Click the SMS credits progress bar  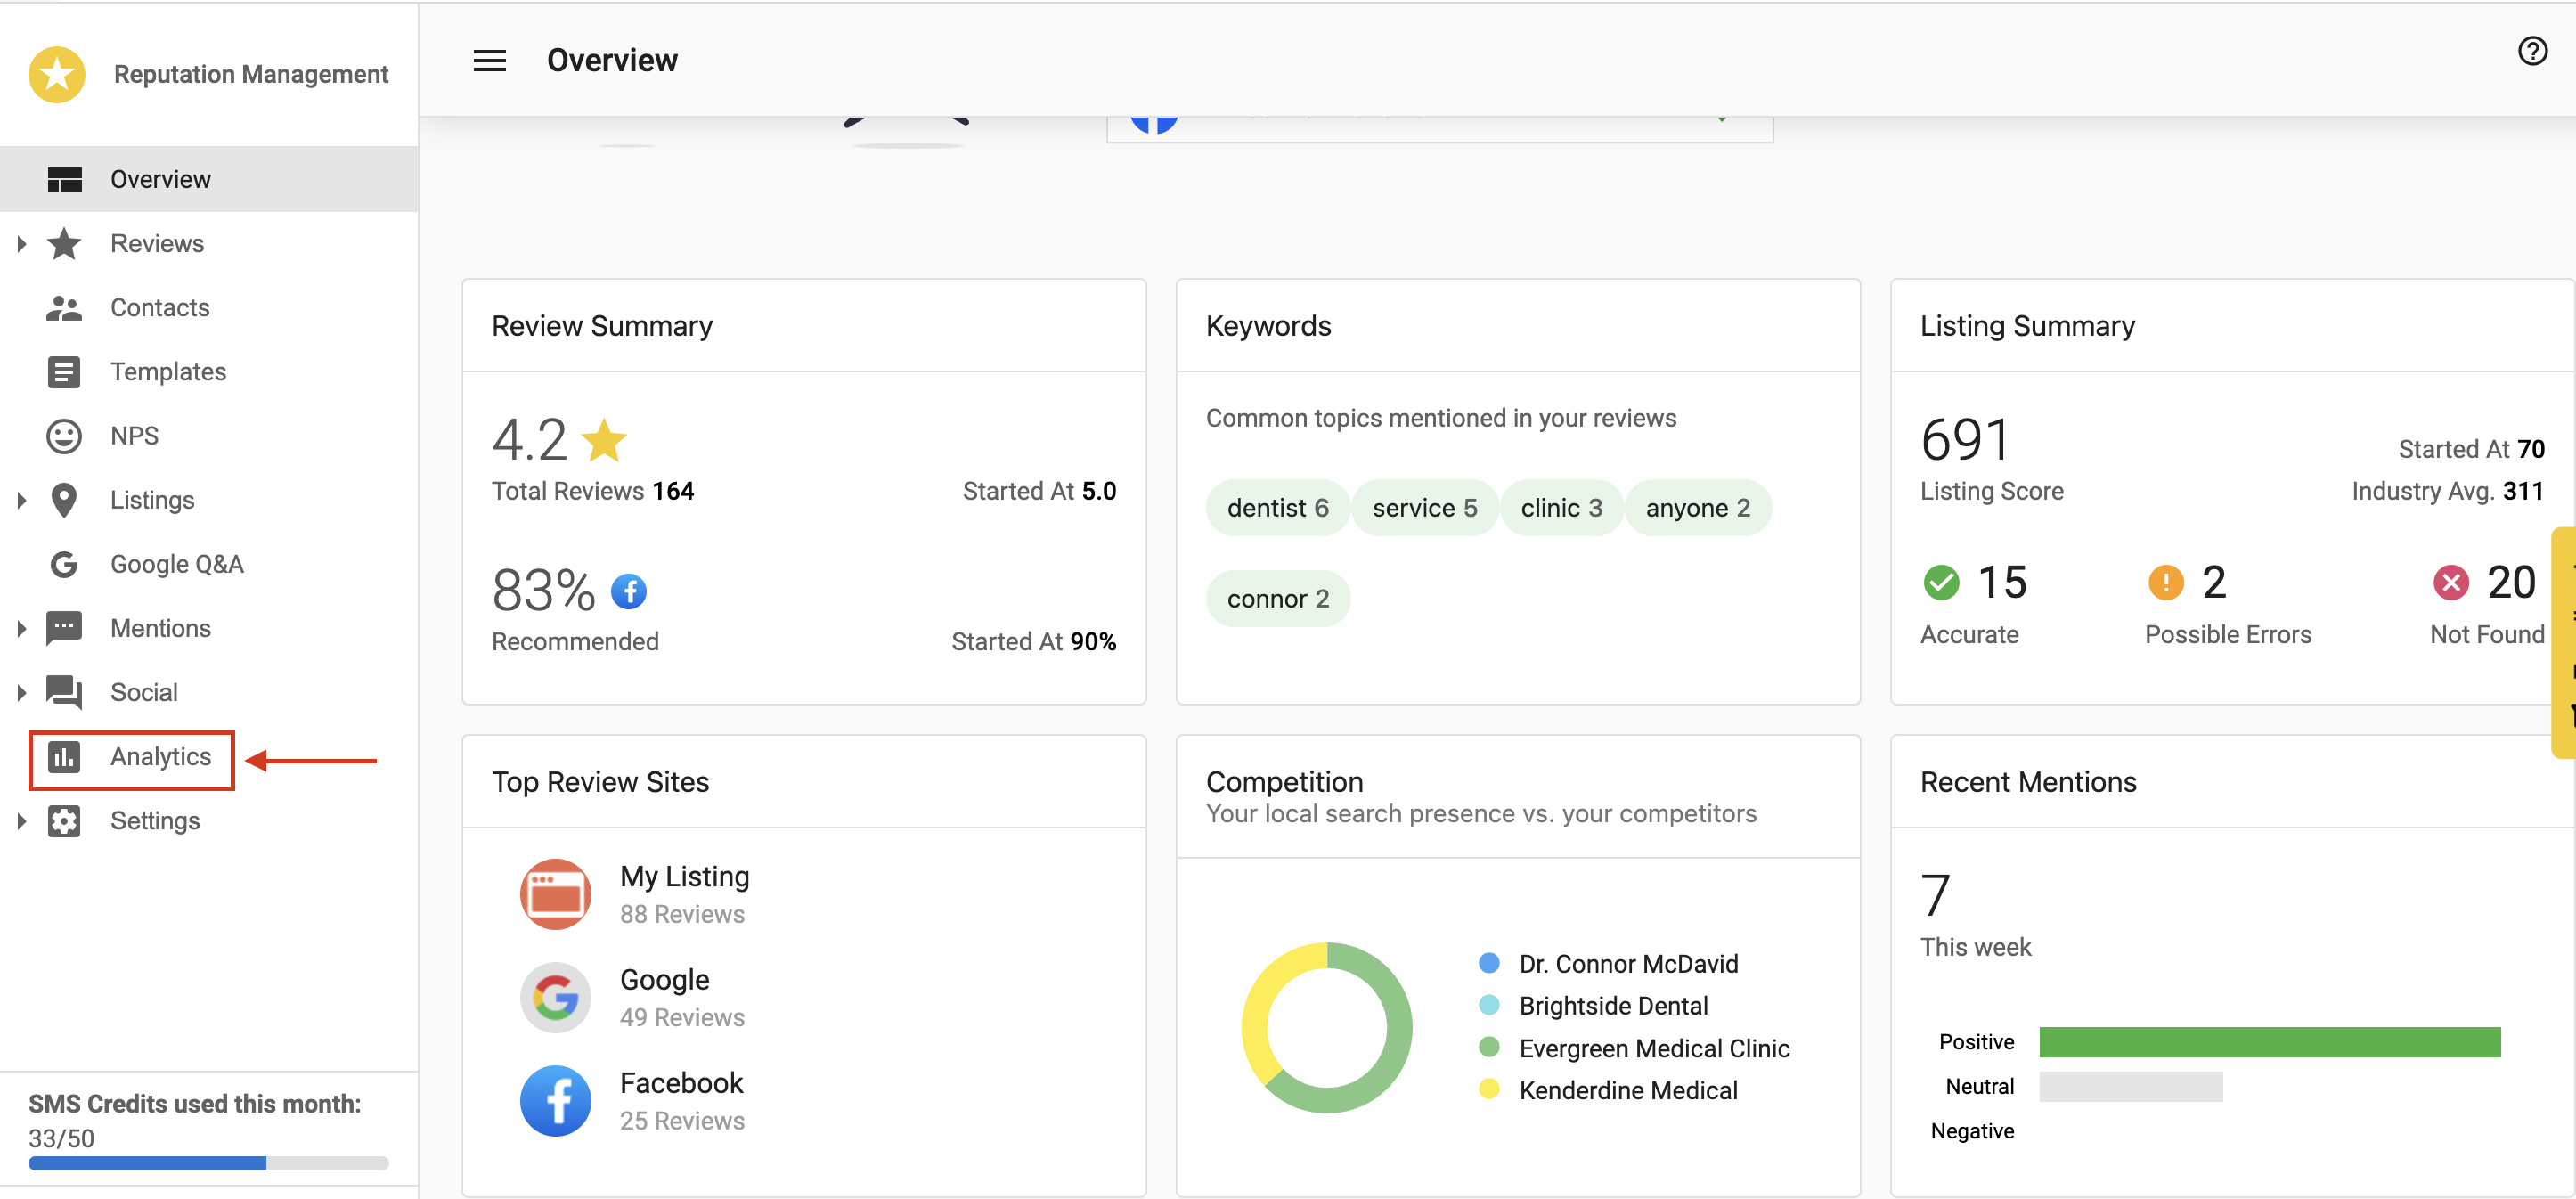[209, 1163]
